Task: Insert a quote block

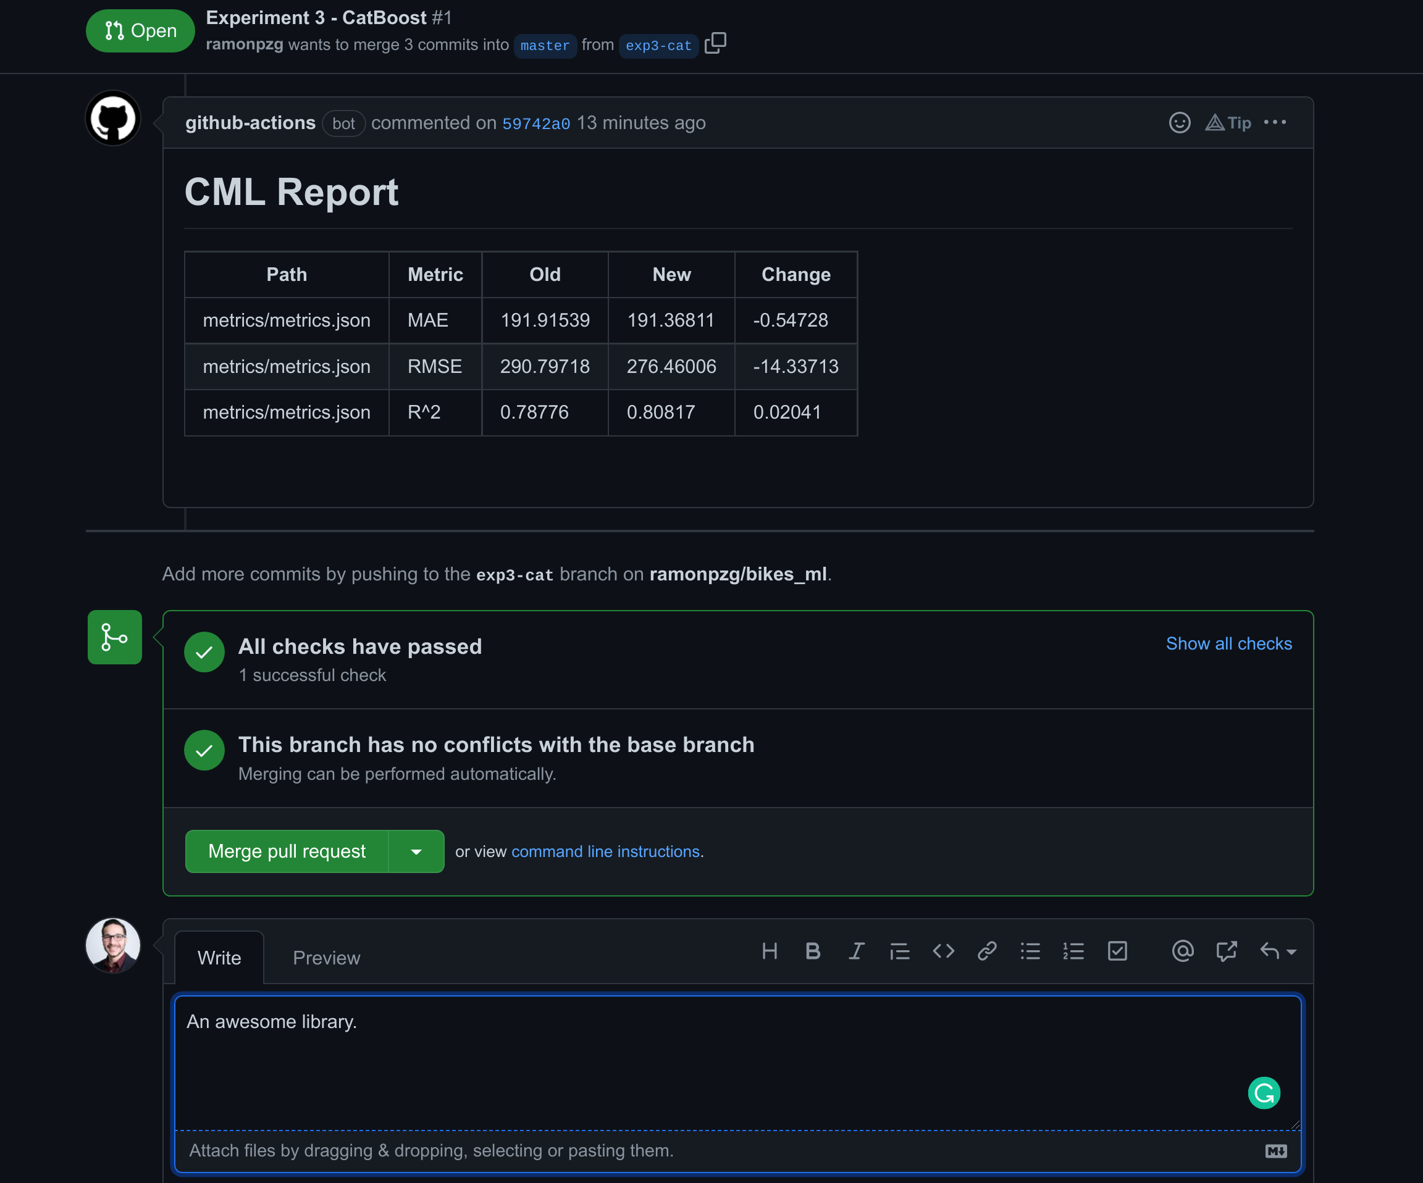Action: 899,951
